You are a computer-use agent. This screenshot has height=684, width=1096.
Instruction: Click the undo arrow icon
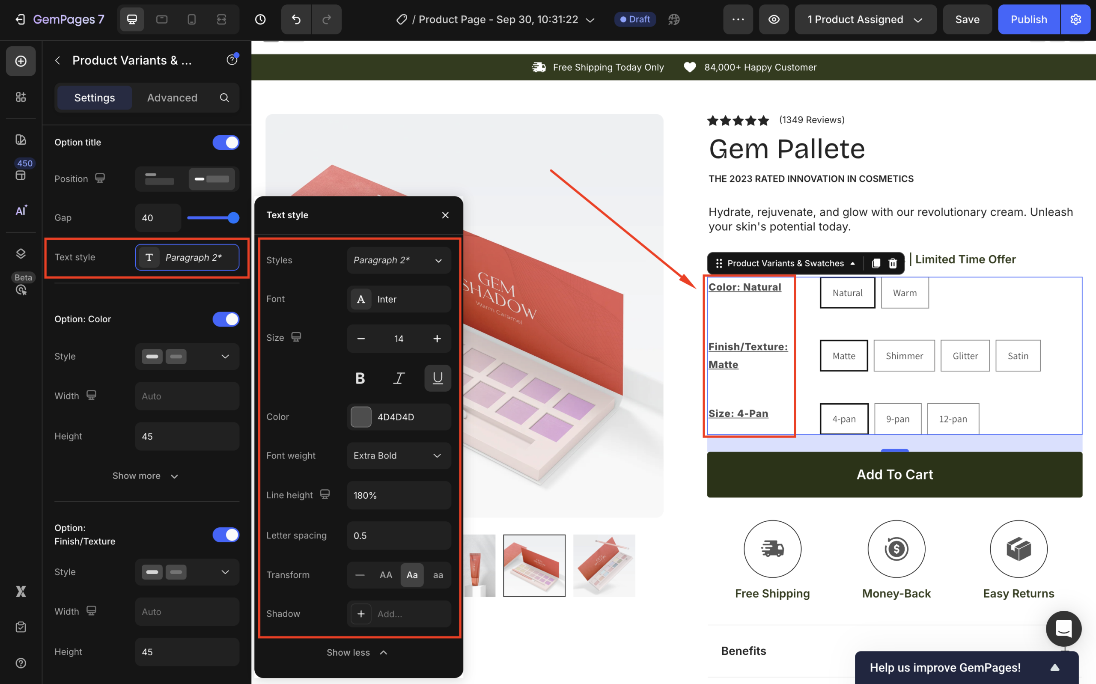[296, 19]
